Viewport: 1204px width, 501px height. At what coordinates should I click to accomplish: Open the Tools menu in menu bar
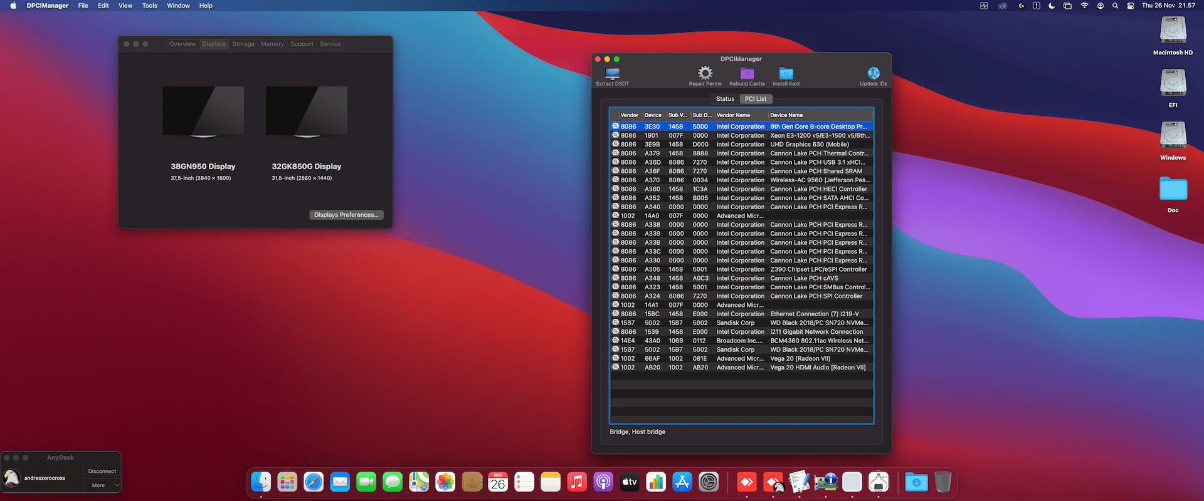click(149, 6)
